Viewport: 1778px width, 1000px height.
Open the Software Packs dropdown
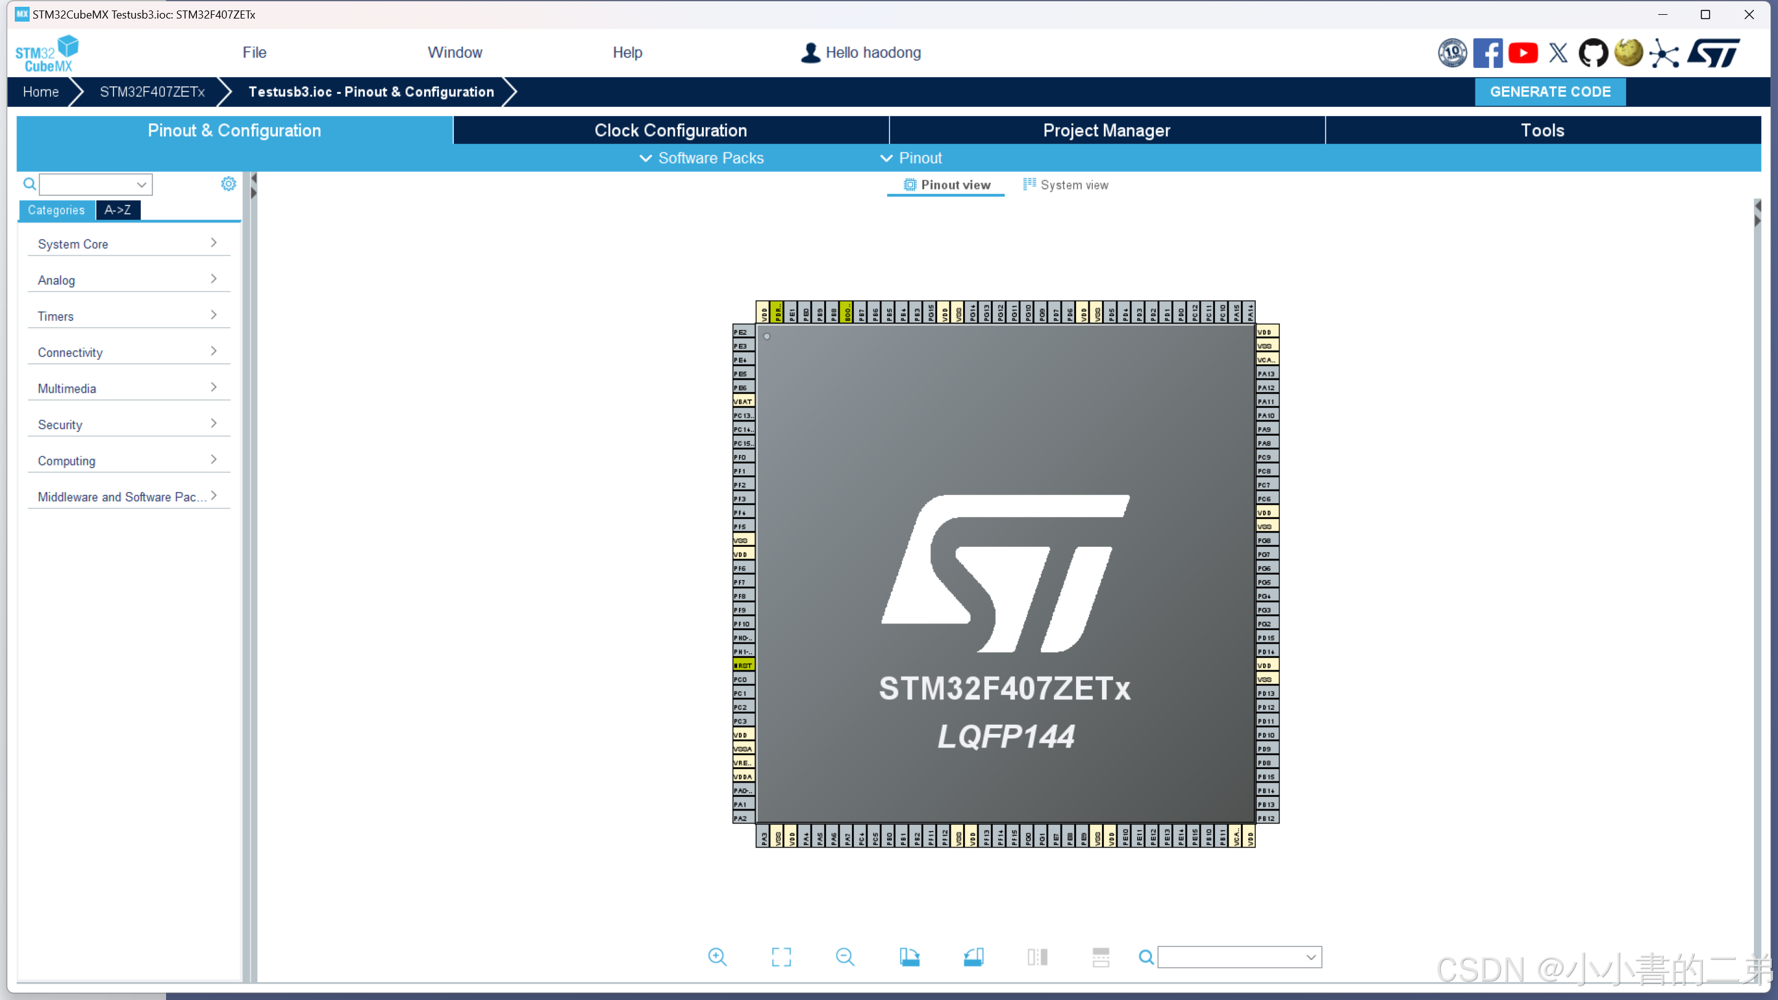pyautogui.click(x=700, y=158)
